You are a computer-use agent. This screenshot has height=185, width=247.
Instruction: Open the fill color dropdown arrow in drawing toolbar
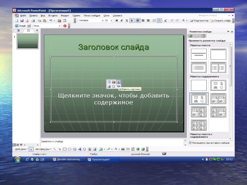click(x=104, y=149)
